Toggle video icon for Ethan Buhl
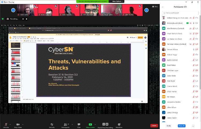201x129 pixels. pos(197,34)
